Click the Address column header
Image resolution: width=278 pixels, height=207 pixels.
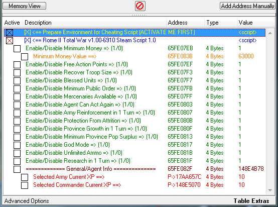tap(185, 23)
